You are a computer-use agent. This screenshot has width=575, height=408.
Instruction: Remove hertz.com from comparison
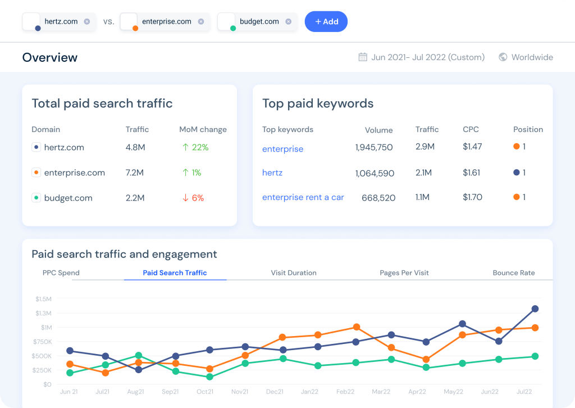87,21
